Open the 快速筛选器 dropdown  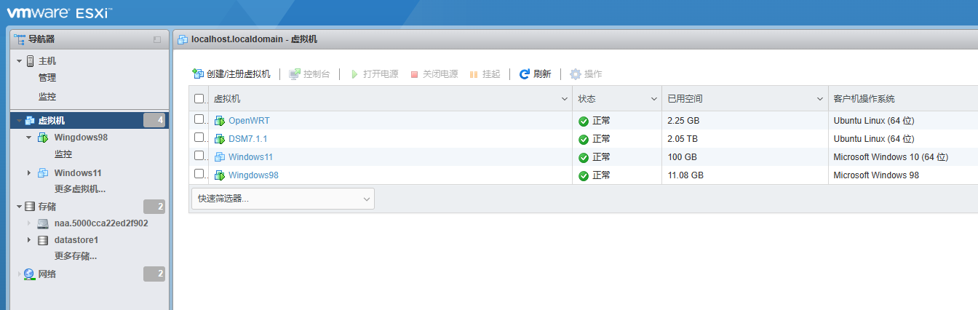click(282, 199)
